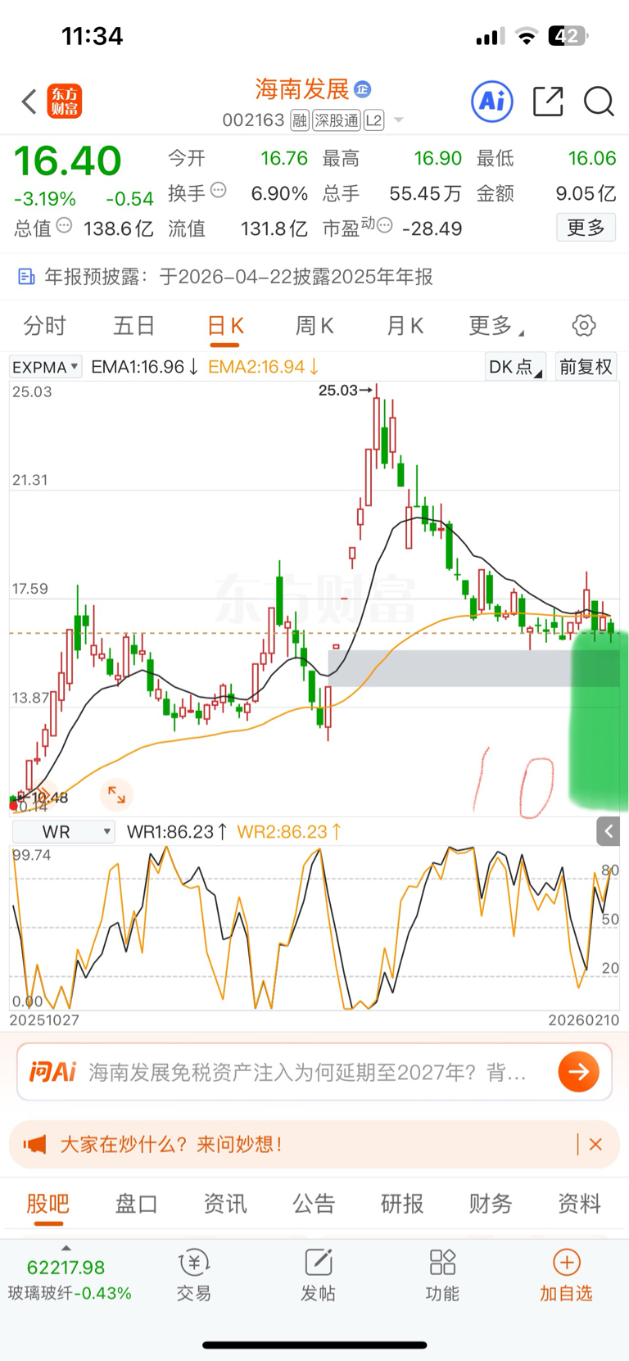Open the 财务 tab

point(491,1204)
